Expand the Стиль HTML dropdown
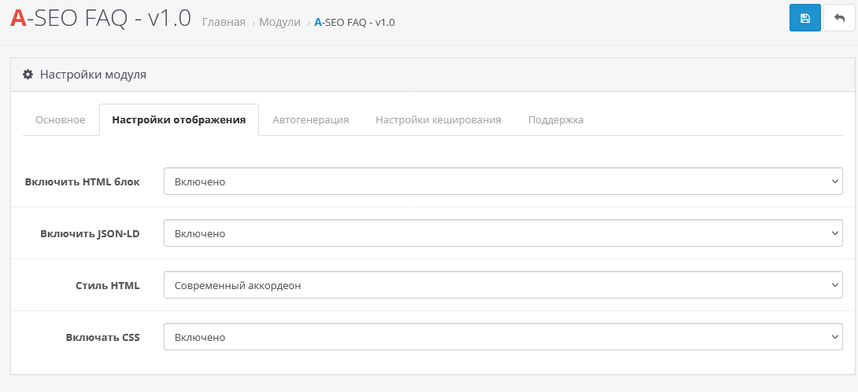Image resolution: width=858 pixels, height=392 pixels. pyautogui.click(x=503, y=285)
